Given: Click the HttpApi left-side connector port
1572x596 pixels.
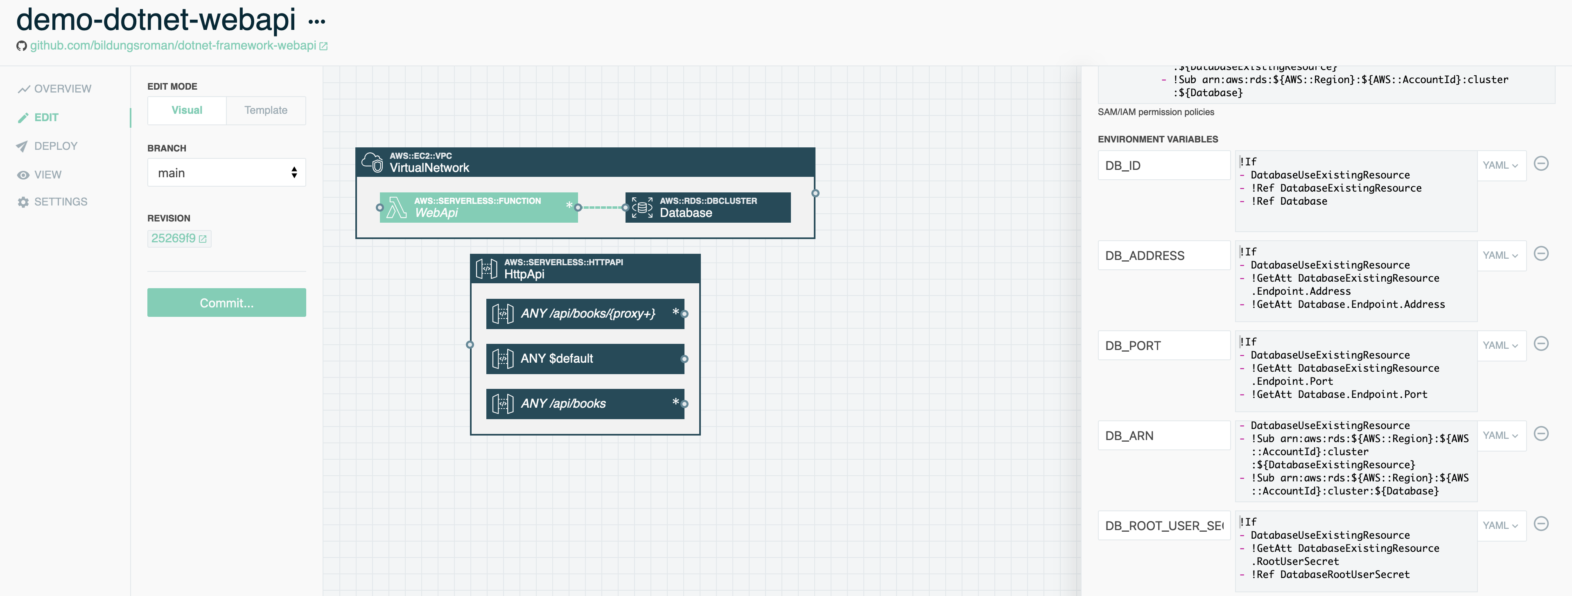Looking at the screenshot, I should (470, 345).
